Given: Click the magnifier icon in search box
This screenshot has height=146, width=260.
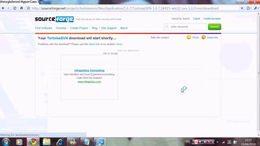Looking at the screenshot, I should click(x=167, y=26).
